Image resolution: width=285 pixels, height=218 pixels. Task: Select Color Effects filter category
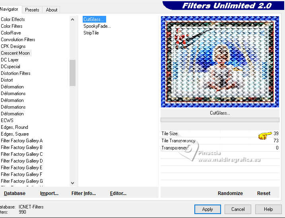tap(13, 19)
